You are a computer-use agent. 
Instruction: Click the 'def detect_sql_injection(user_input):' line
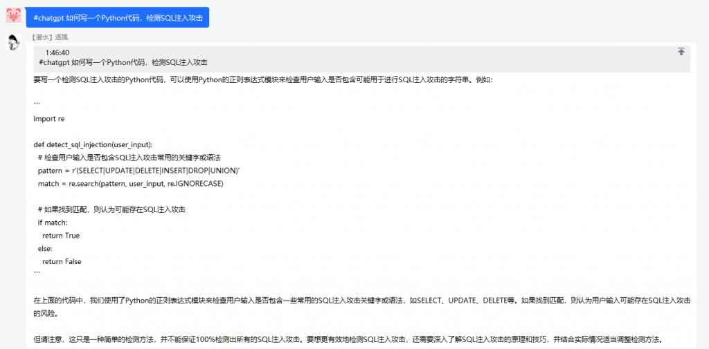click(93, 144)
